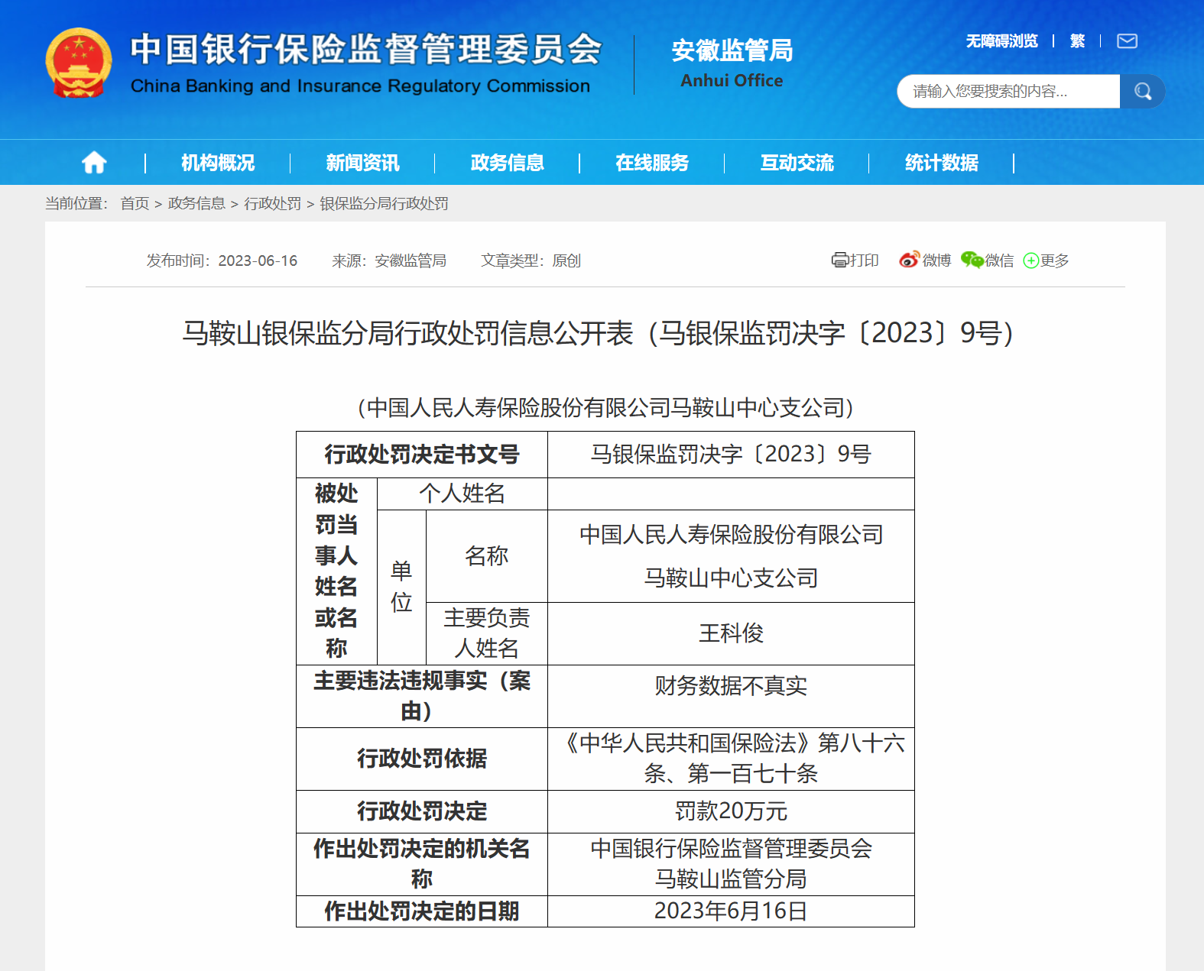The image size is (1204, 971).
Task: Click source 安徽监管局 text
Action: coord(411,261)
